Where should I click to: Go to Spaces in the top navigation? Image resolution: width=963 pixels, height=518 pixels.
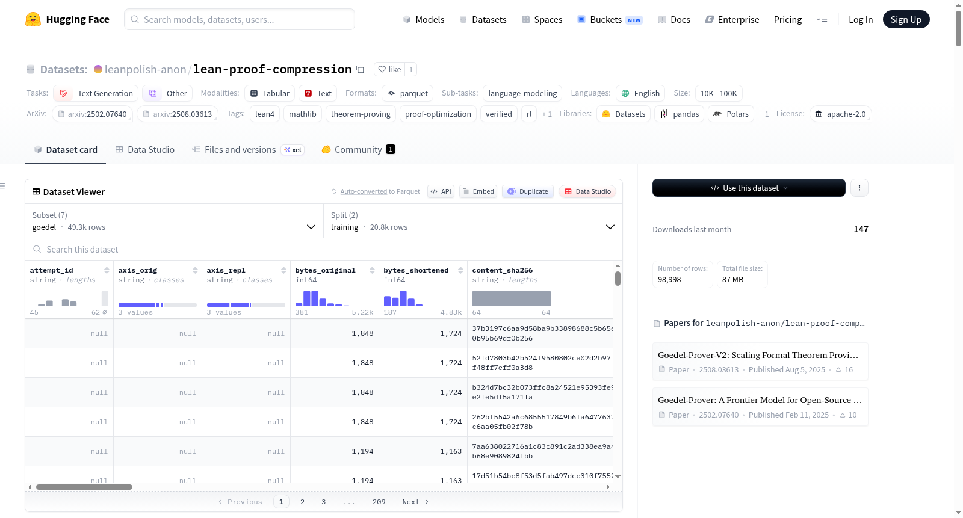click(542, 19)
